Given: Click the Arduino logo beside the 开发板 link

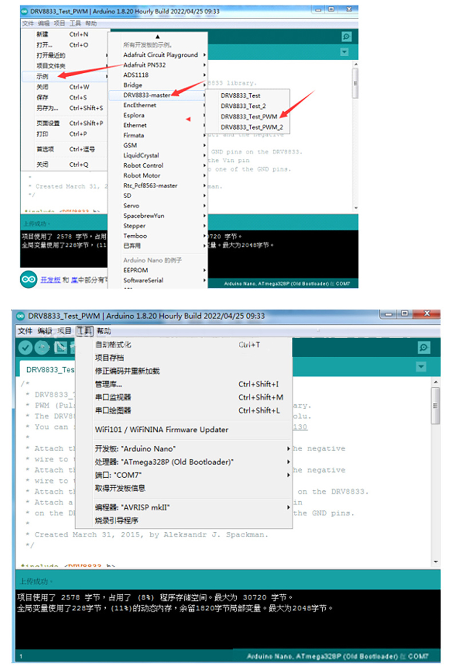Looking at the screenshot, I should click(28, 279).
